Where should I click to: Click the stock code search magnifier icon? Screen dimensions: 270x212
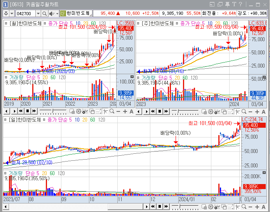tap(44, 14)
